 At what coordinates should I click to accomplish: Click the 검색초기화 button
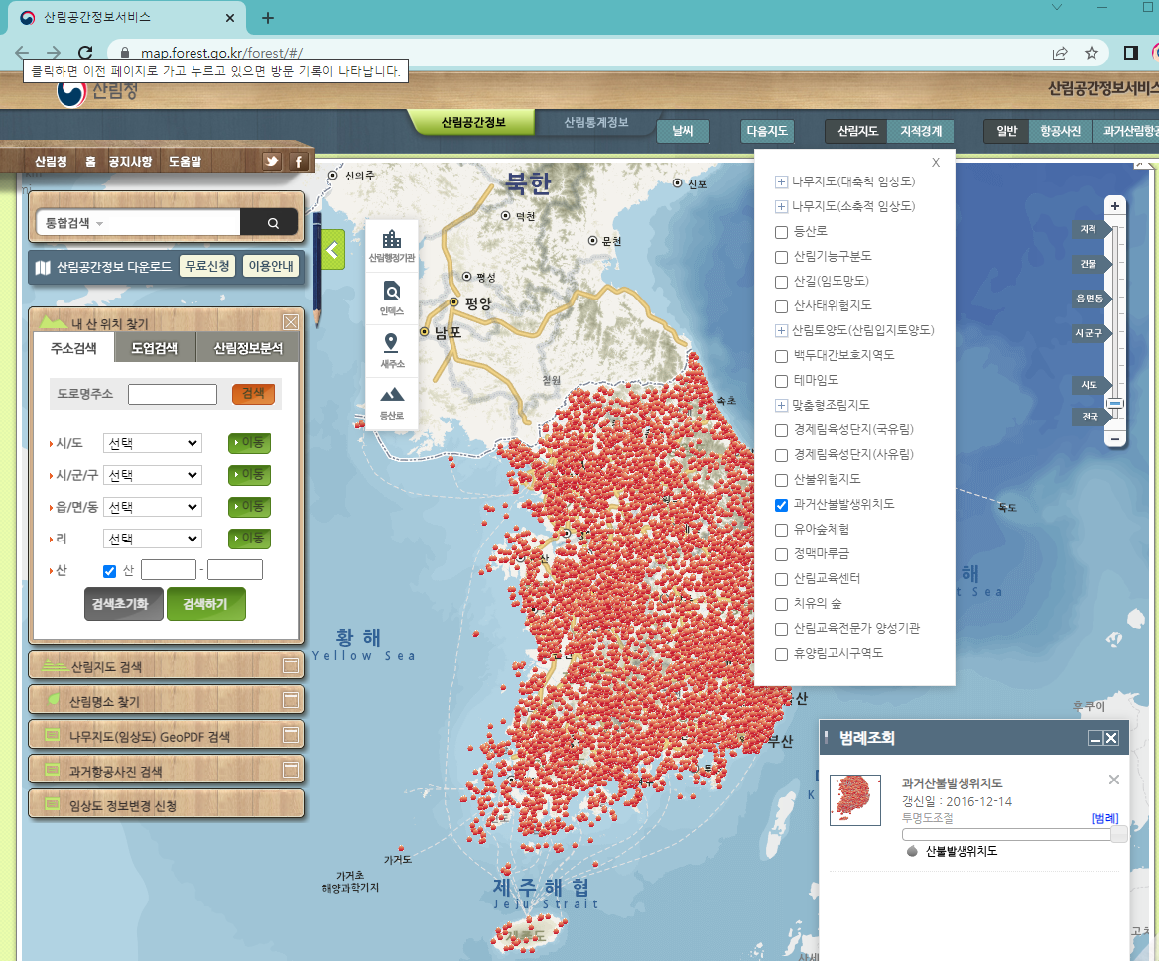click(123, 604)
